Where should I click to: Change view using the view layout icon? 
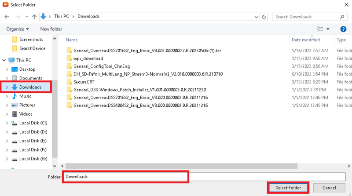click(320, 29)
